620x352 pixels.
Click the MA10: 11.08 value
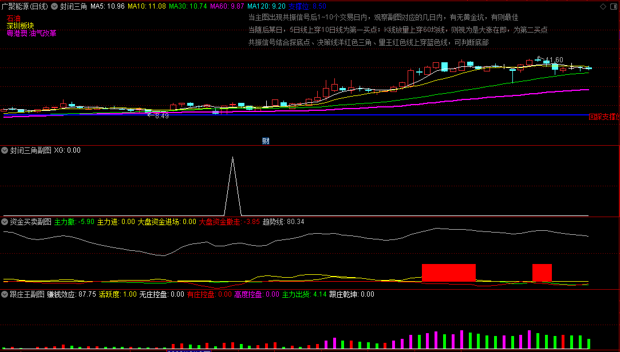[x=147, y=7]
